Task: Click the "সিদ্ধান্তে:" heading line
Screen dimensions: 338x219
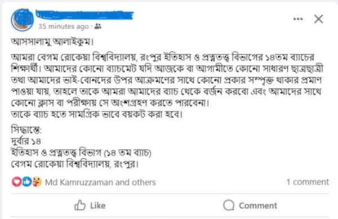Action: 26,130
